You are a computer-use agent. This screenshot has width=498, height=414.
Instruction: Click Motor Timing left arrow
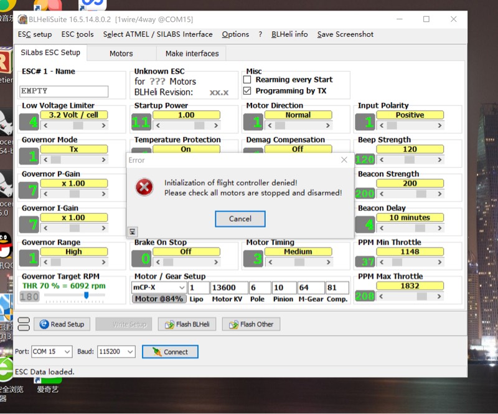(270, 262)
